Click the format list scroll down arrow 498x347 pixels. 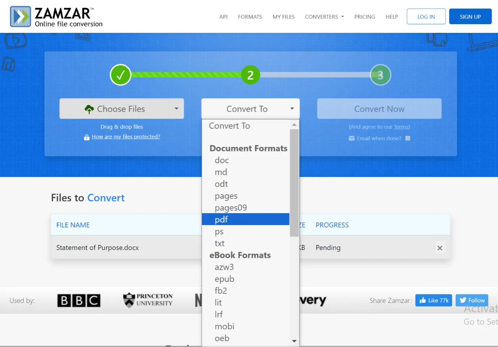[x=294, y=341]
